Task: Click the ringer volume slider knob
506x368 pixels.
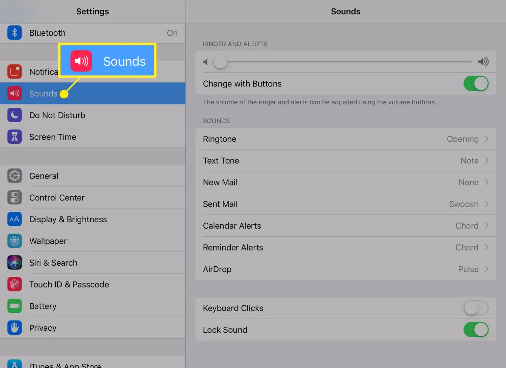Action: (x=220, y=62)
